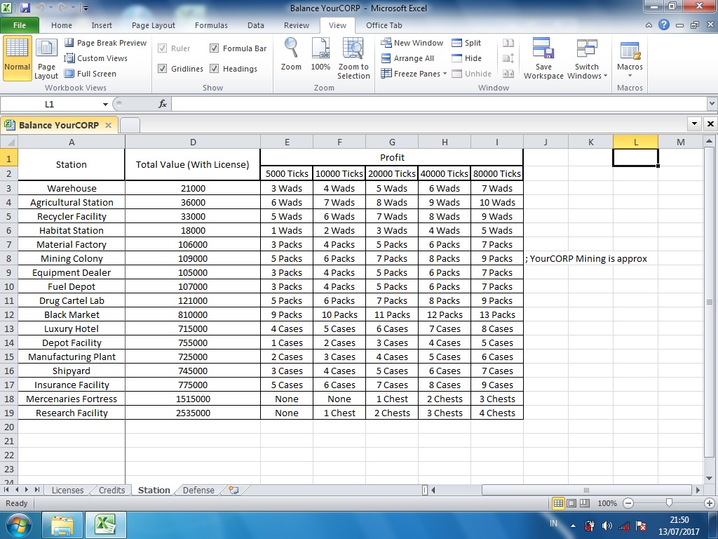Minimize the ribbon with caret

(x=649, y=25)
